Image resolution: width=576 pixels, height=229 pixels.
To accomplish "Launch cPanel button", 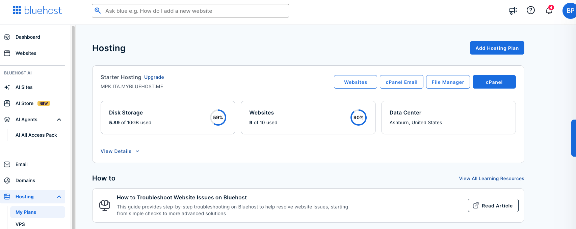I will (x=494, y=82).
